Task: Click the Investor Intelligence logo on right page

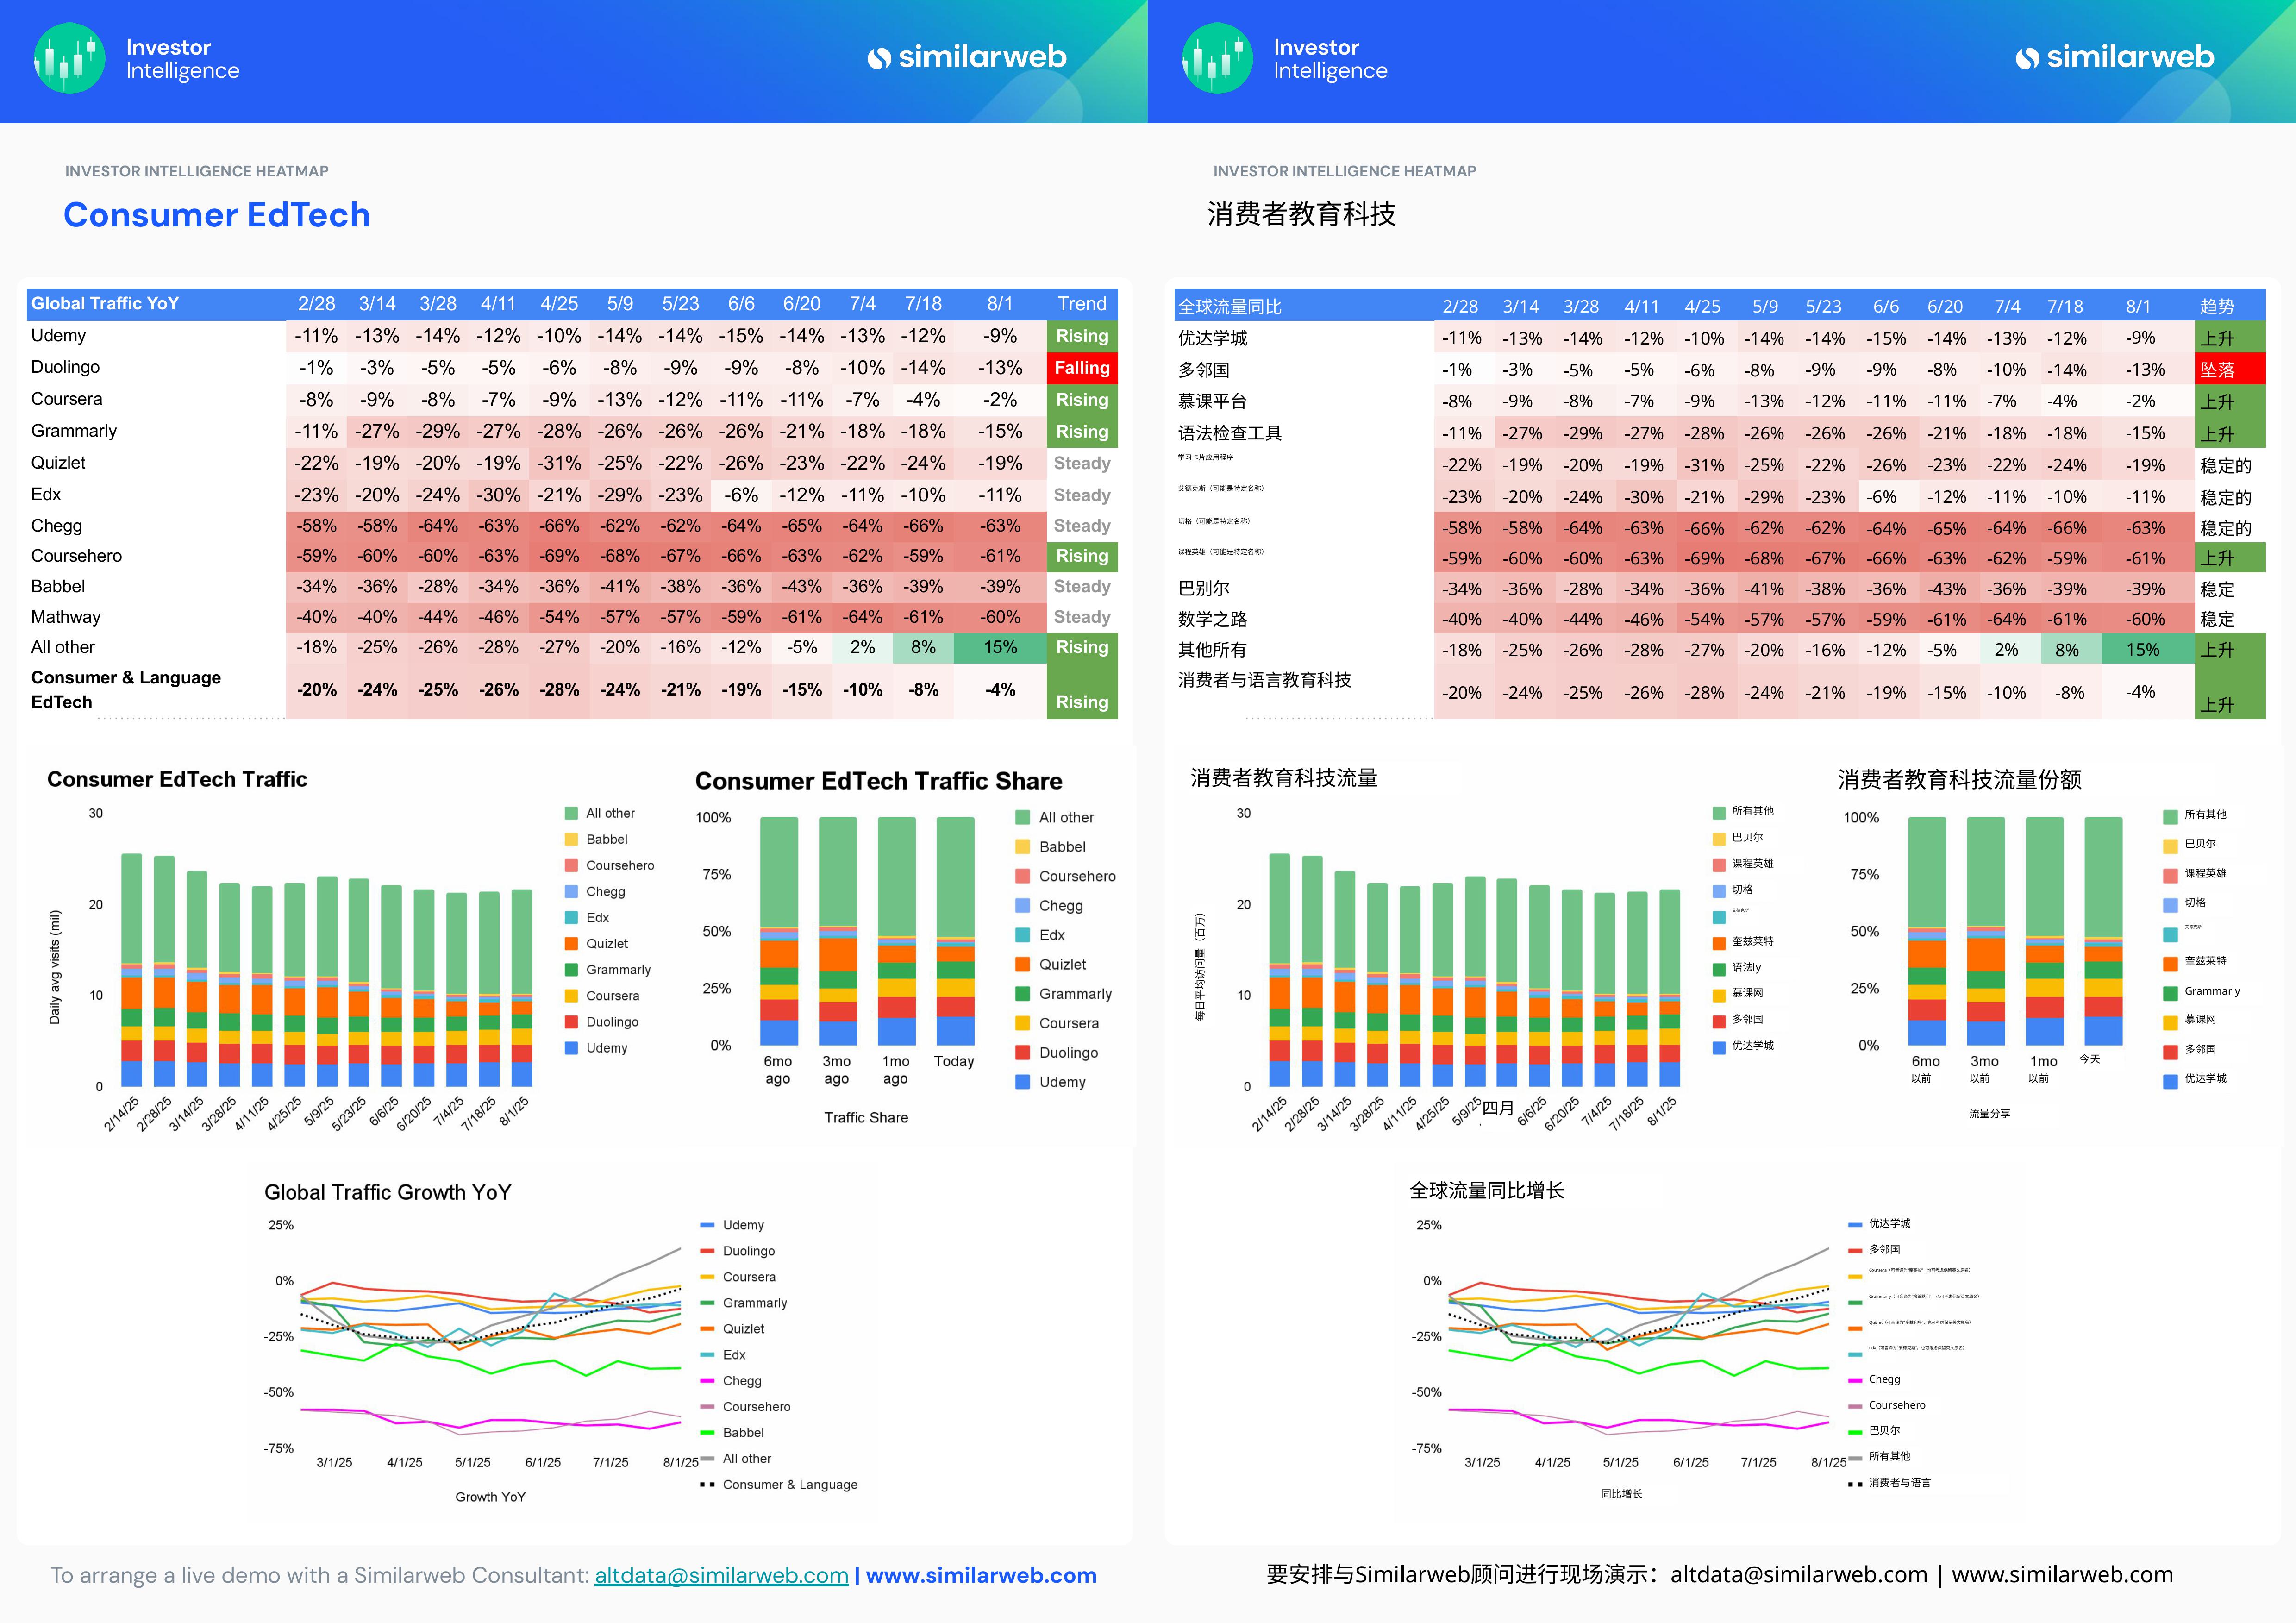Action: click(x=1217, y=59)
